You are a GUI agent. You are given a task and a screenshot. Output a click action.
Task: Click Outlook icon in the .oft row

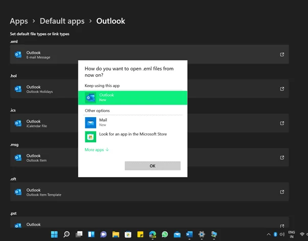point(18,192)
